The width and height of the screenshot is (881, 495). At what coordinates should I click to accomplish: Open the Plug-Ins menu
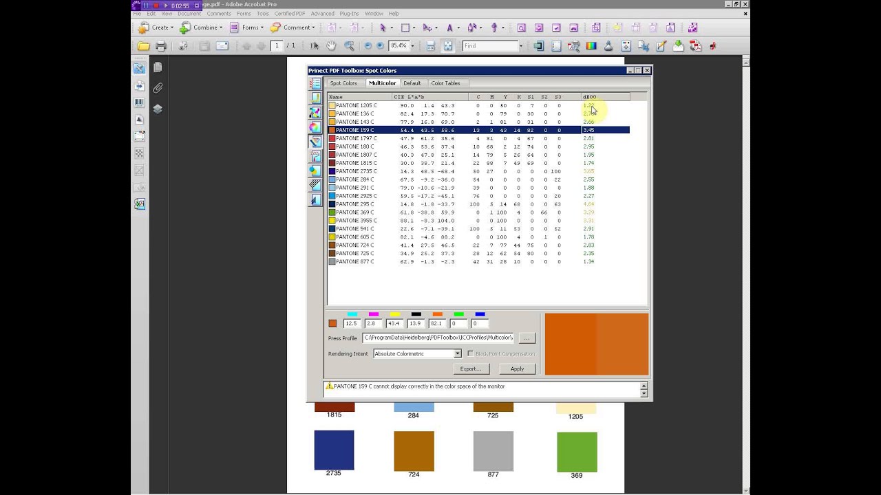pyautogui.click(x=349, y=14)
